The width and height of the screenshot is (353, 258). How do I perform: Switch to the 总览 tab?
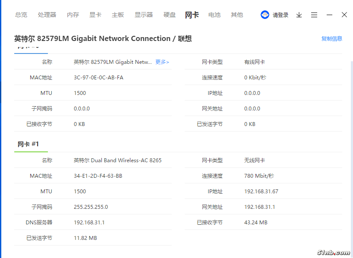[x=21, y=15]
